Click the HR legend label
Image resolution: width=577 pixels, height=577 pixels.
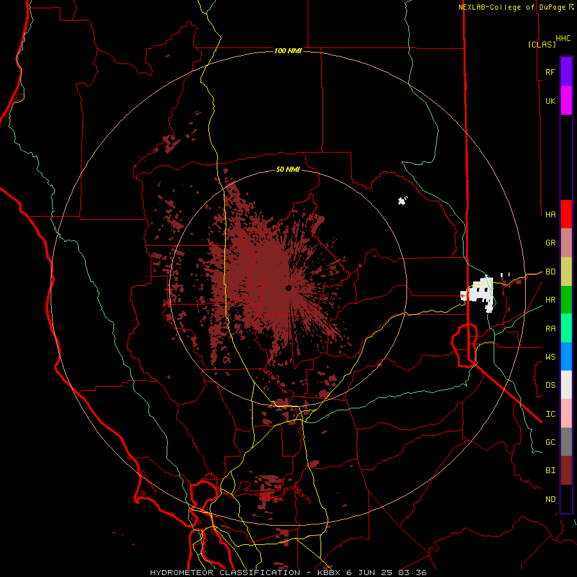(550, 300)
